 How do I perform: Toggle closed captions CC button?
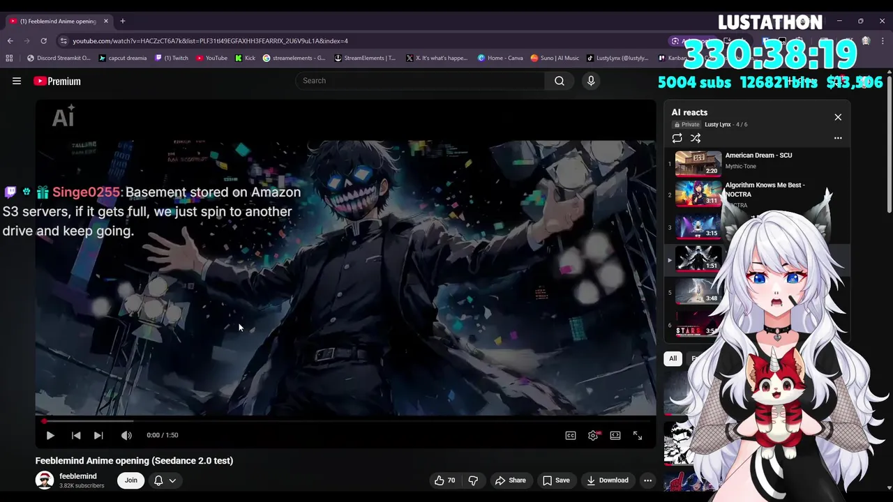tap(571, 435)
